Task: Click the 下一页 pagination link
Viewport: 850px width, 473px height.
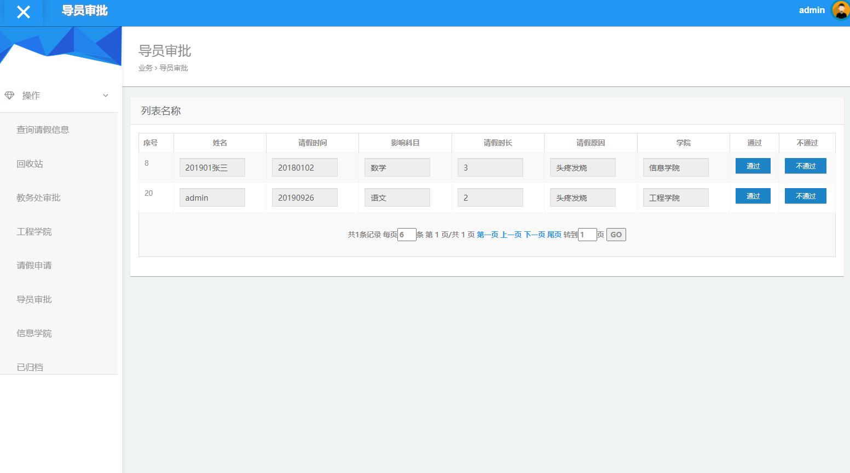Action: [534, 235]
